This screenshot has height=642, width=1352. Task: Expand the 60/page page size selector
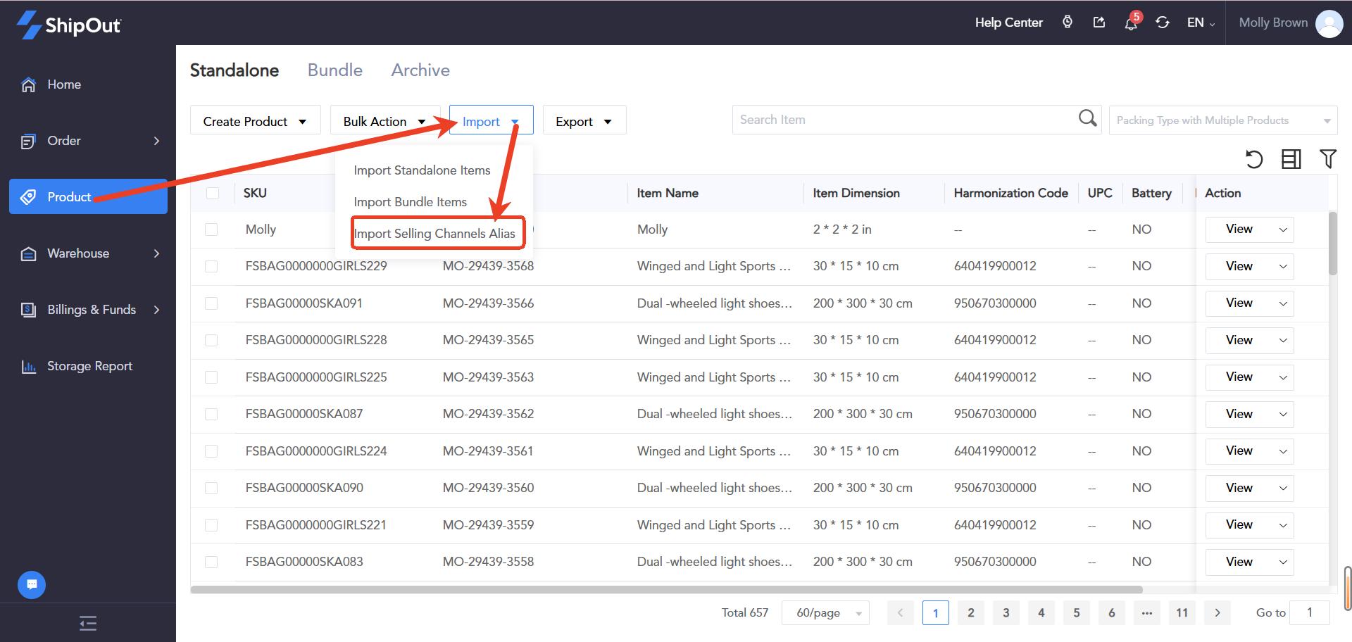click(825, 612)
